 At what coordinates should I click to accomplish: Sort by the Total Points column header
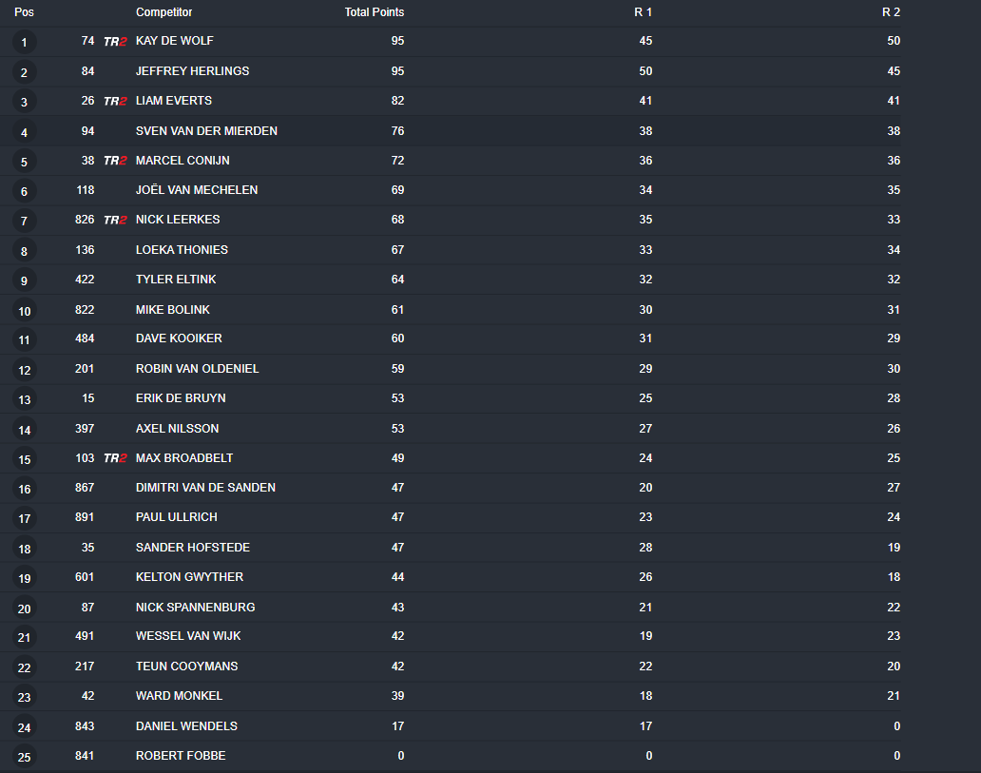(374, 12)
